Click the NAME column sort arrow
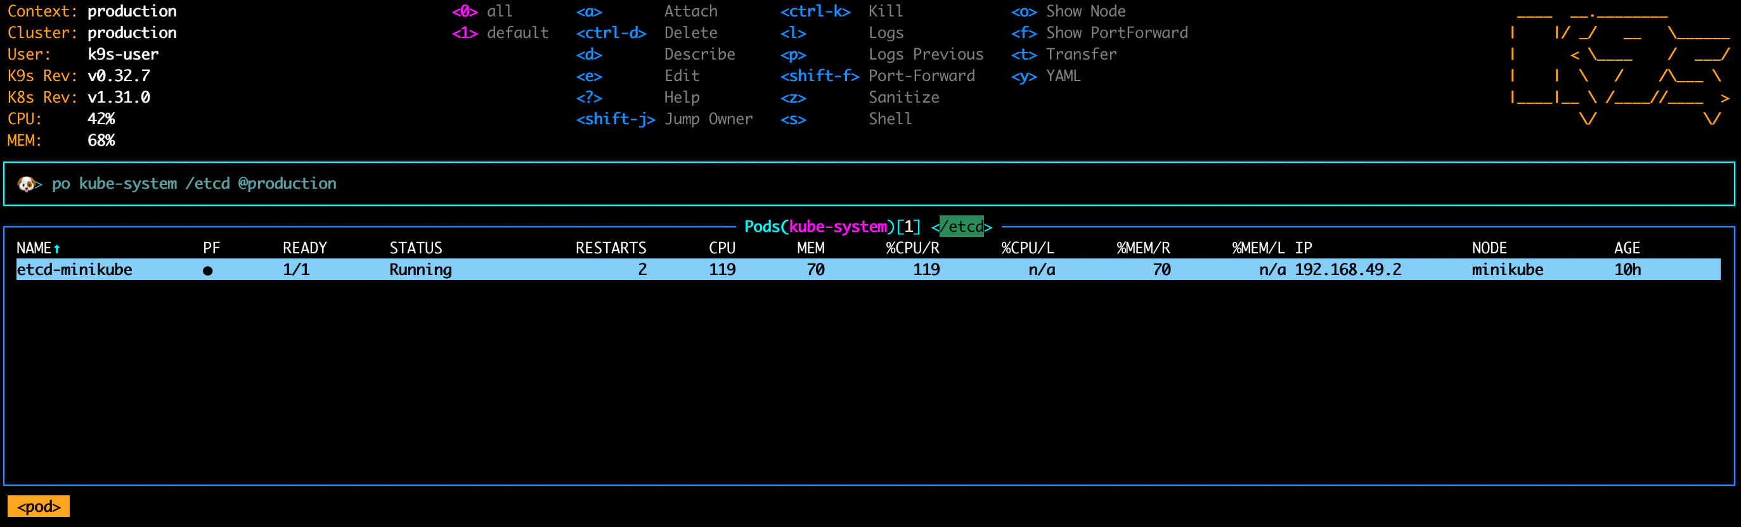 click(x=57, y=249)
